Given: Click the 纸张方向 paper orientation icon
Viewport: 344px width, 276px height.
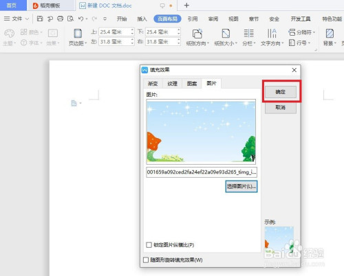Looking at the screenshot, I should click(x=197, y=34).
